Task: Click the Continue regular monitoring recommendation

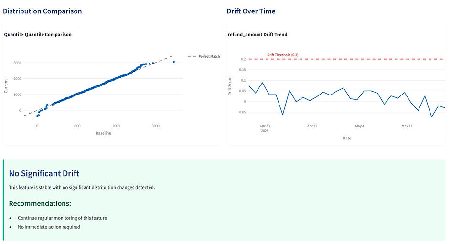Action: pyautogui.click(x=63, y=218)
